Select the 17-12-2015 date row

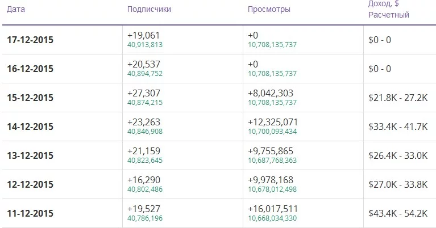click(x=30, y=40)
